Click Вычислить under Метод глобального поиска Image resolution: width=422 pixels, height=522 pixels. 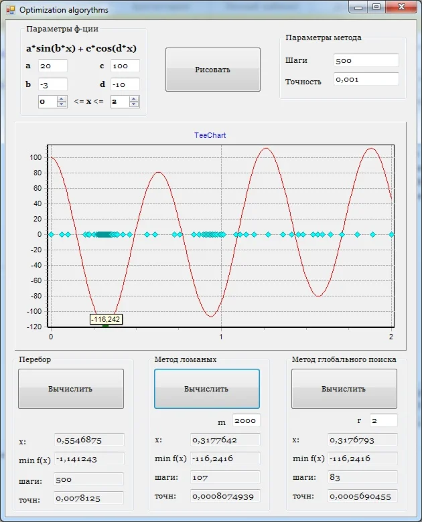(344, 389)
